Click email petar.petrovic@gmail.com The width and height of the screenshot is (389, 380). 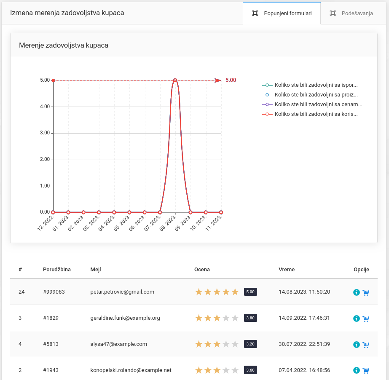coord(122,292)
